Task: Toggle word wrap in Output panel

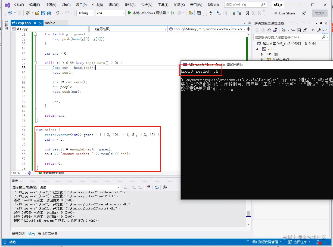Action: [157, 187]
